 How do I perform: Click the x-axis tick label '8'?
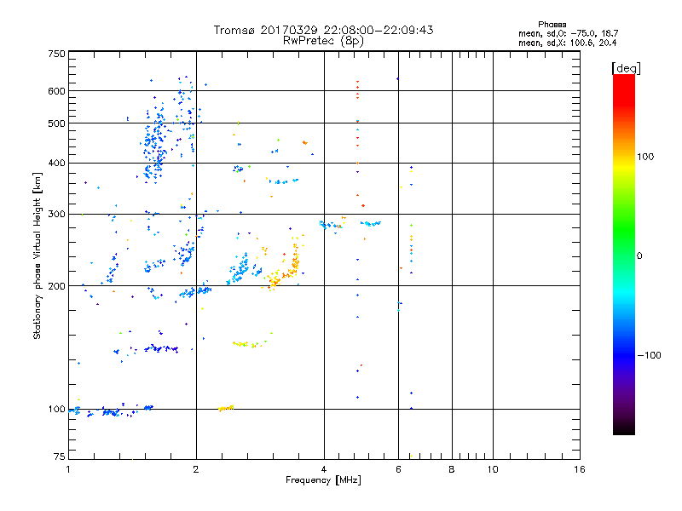452,469
